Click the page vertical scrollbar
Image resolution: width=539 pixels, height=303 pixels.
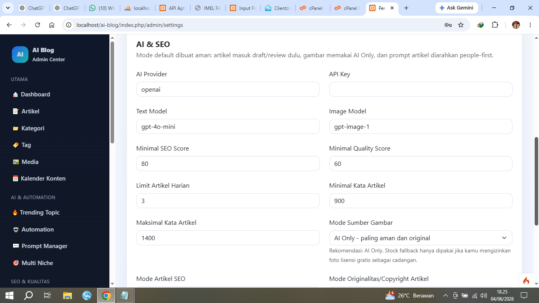(x=536, y=181)
